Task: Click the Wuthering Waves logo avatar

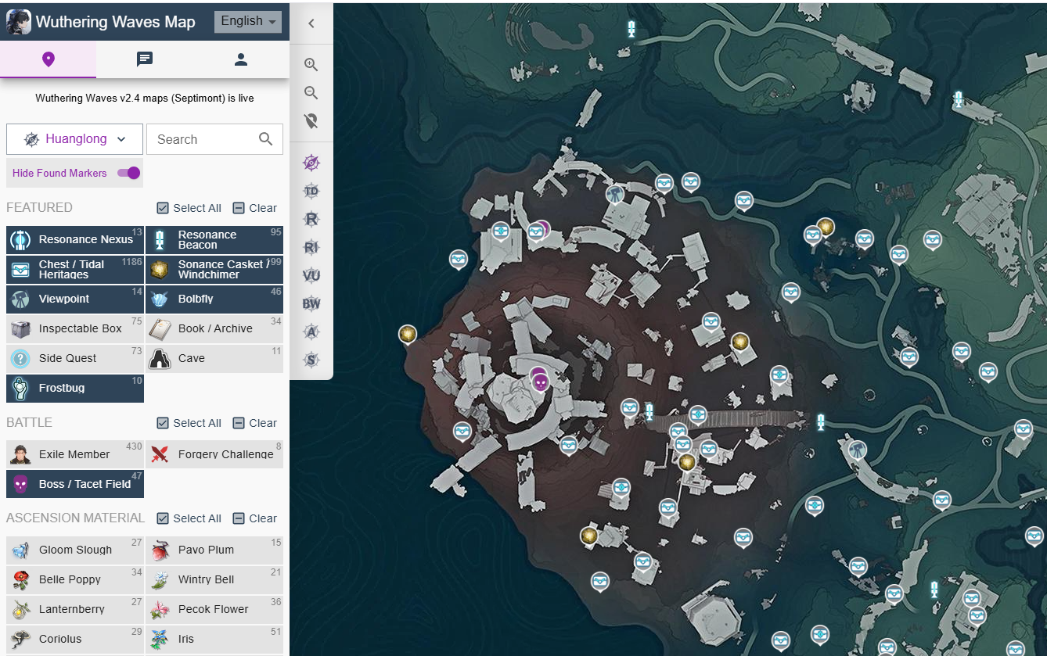Action: point(19,22)
